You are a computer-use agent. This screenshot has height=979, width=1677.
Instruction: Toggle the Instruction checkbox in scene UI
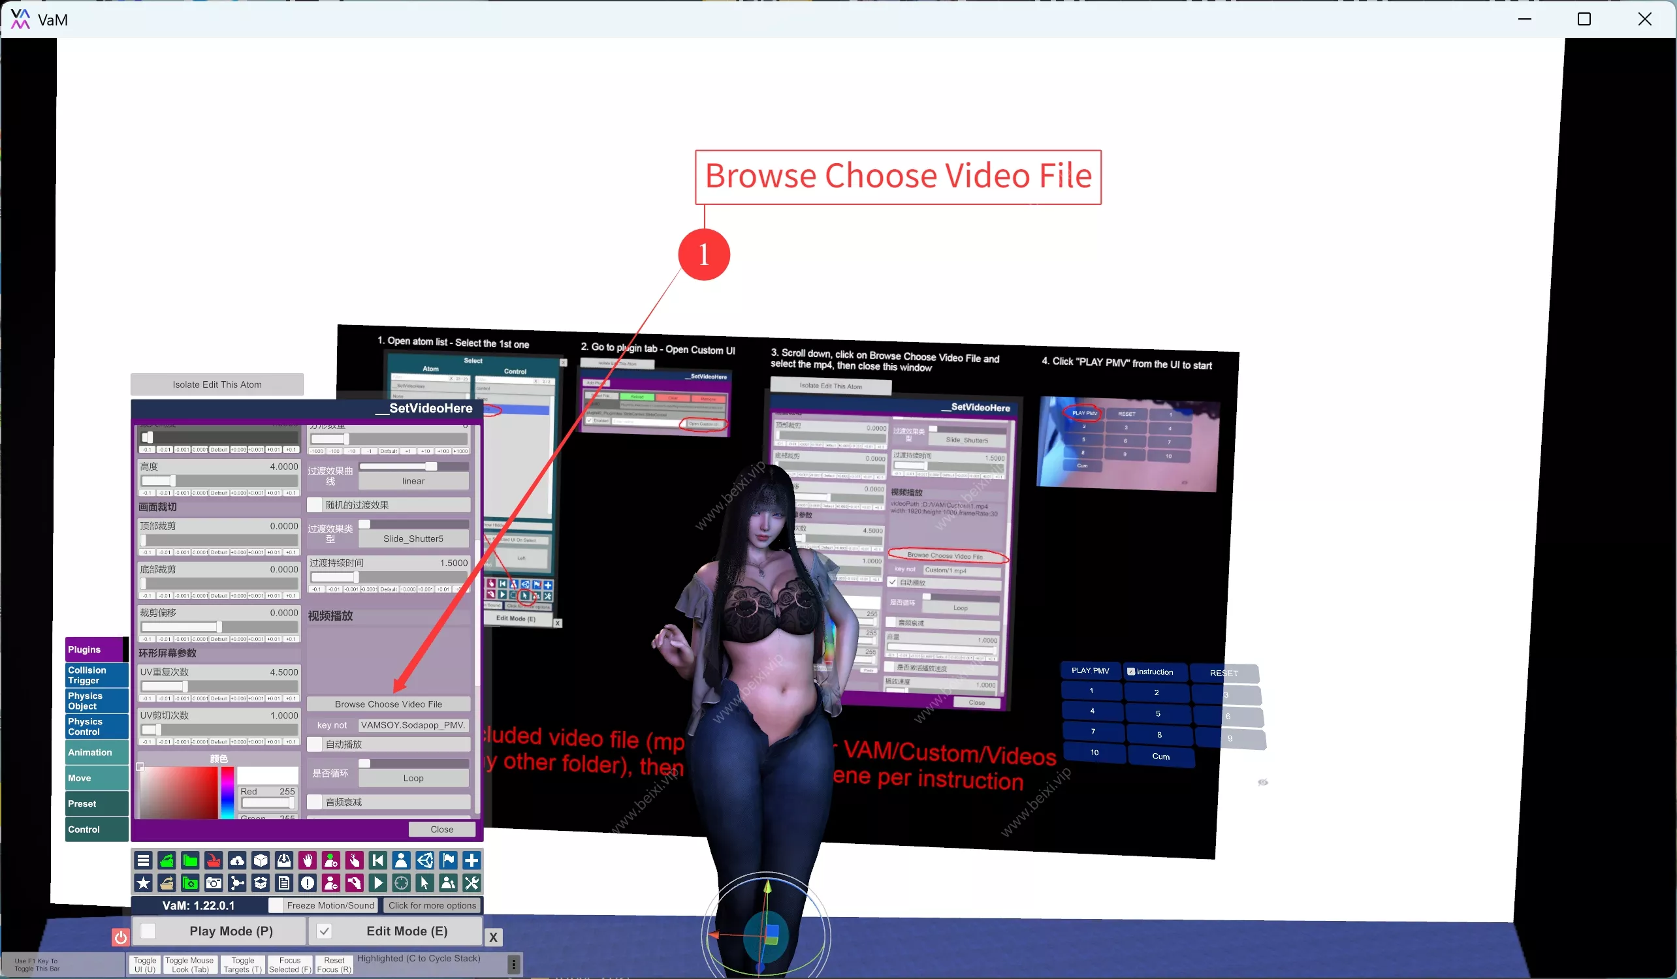tap(1130, 672)
